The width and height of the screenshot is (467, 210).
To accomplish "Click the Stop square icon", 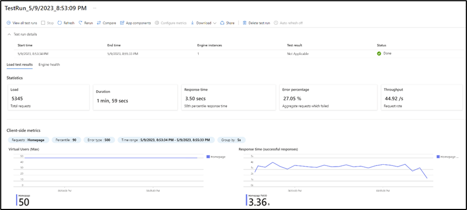I will 43,23.
